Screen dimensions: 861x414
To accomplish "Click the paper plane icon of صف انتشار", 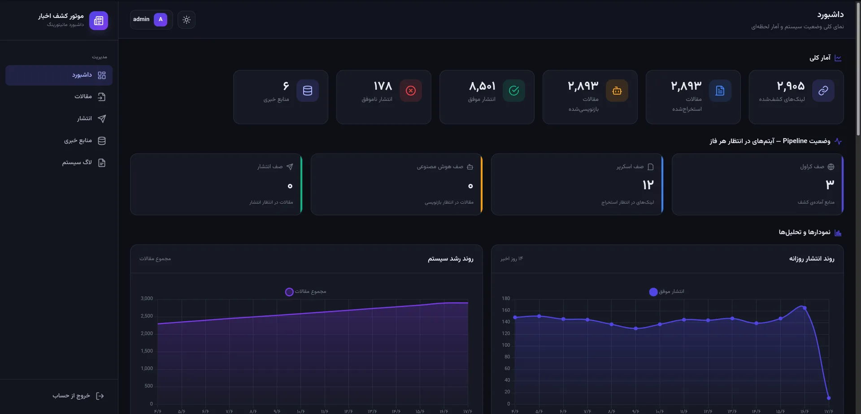I will [x=290, y=167].
